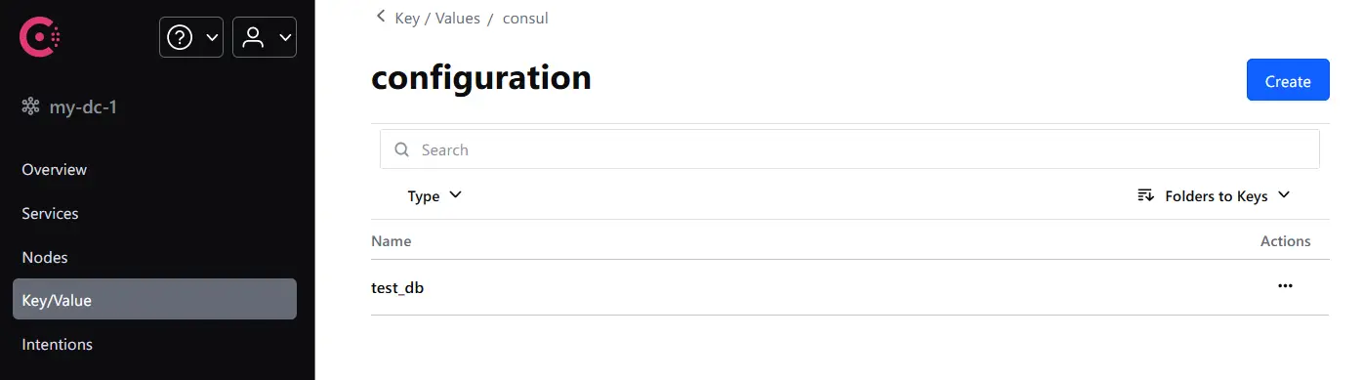Screen dimensions: 1363x380
Task: Focus the Search input field
Action: click(x=849, y=149)
